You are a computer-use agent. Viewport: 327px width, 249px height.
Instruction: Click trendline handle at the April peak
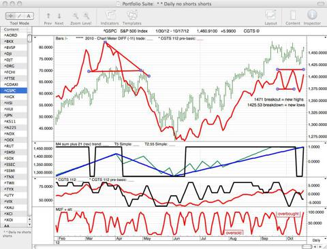coord(105,42)
